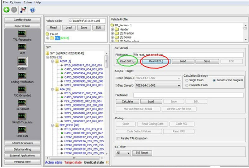
Task: Select Complete Flash calculation strategy
Action: 187,85
